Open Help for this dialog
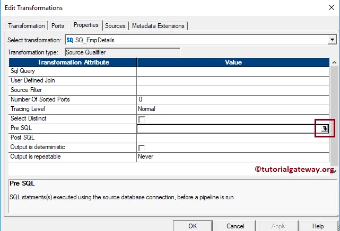This screenshot has width=340, height=231. click(318, 226)
